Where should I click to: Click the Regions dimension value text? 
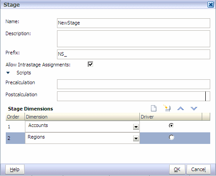[36, 137]
